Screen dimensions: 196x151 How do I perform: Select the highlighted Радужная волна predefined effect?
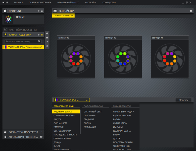66,111
